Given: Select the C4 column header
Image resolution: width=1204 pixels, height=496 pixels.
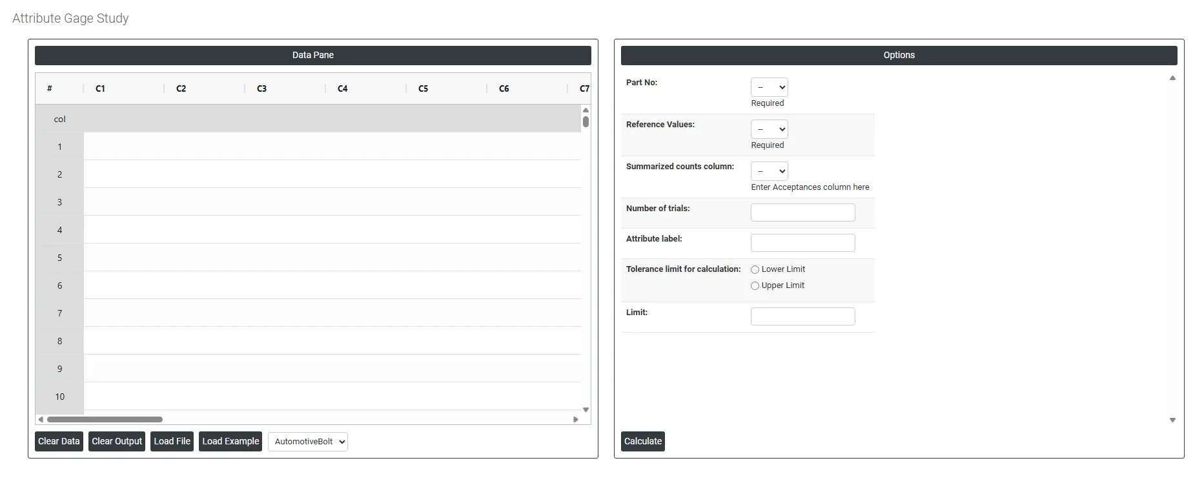Looking at the screenshot, I should click(366, 88).
